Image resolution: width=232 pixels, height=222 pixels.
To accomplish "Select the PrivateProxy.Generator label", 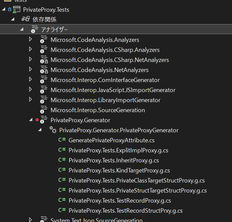I will (80, 120).
